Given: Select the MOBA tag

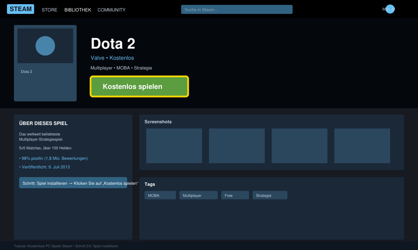Looking at the screenshot, I should (160, 195).
